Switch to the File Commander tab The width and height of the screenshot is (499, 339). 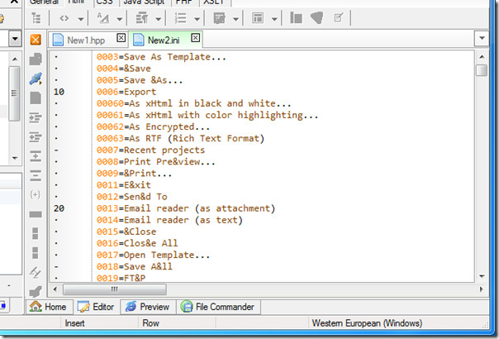coord(218,307)
